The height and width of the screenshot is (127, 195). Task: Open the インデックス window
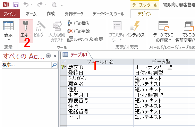[135, 29]
